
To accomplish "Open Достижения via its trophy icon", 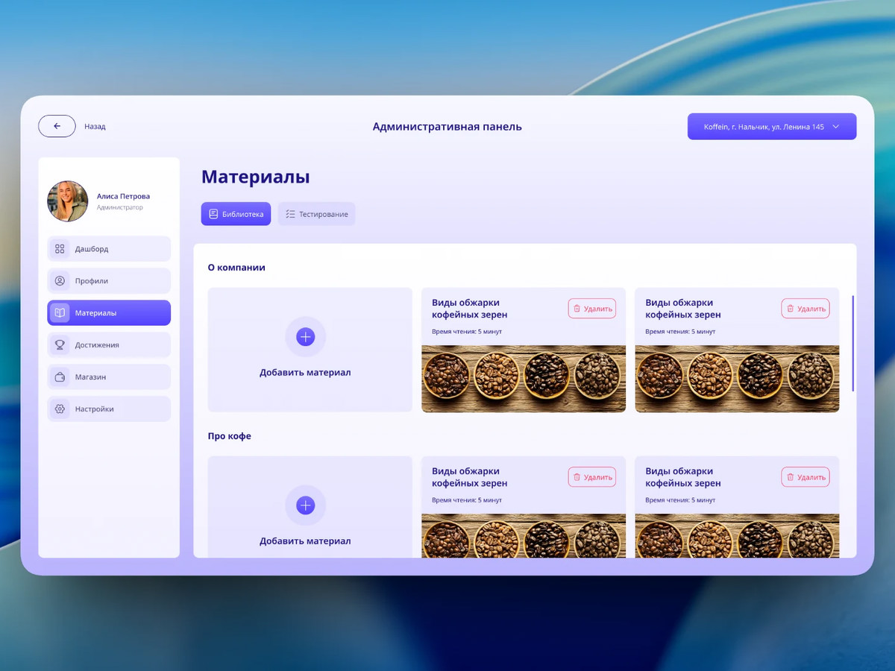I will tap(60, 345).
